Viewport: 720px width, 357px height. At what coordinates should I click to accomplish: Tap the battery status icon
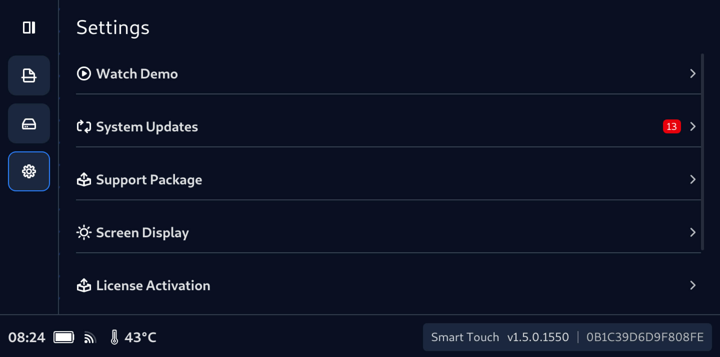click(64, 337)
